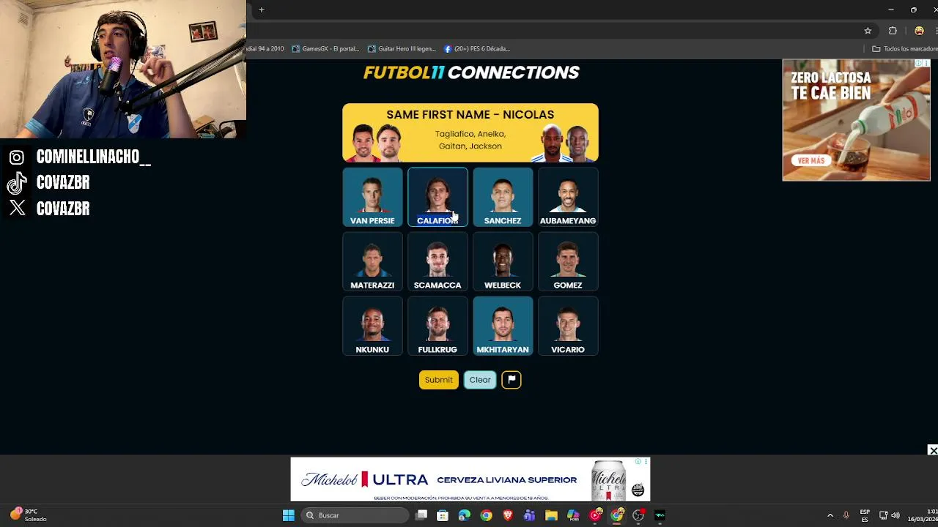Open the volume control in the tray
The width and height of the screenshot is (938, 527).
[x=895, y=515]
